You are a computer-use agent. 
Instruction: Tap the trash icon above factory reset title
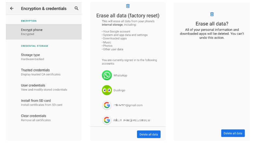point(128,6)
